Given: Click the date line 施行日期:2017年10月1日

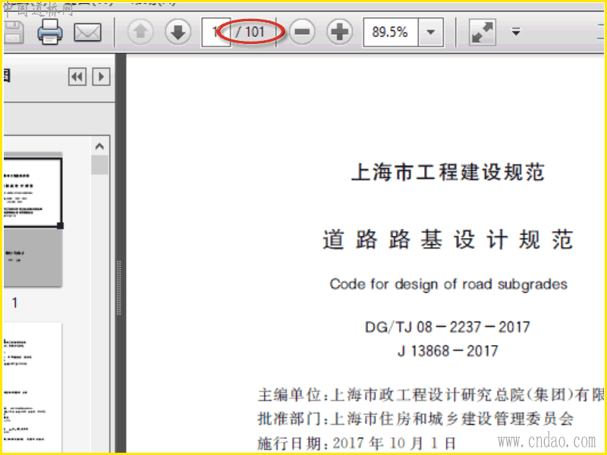Looking at the screenshot, I should click(356, 444).
